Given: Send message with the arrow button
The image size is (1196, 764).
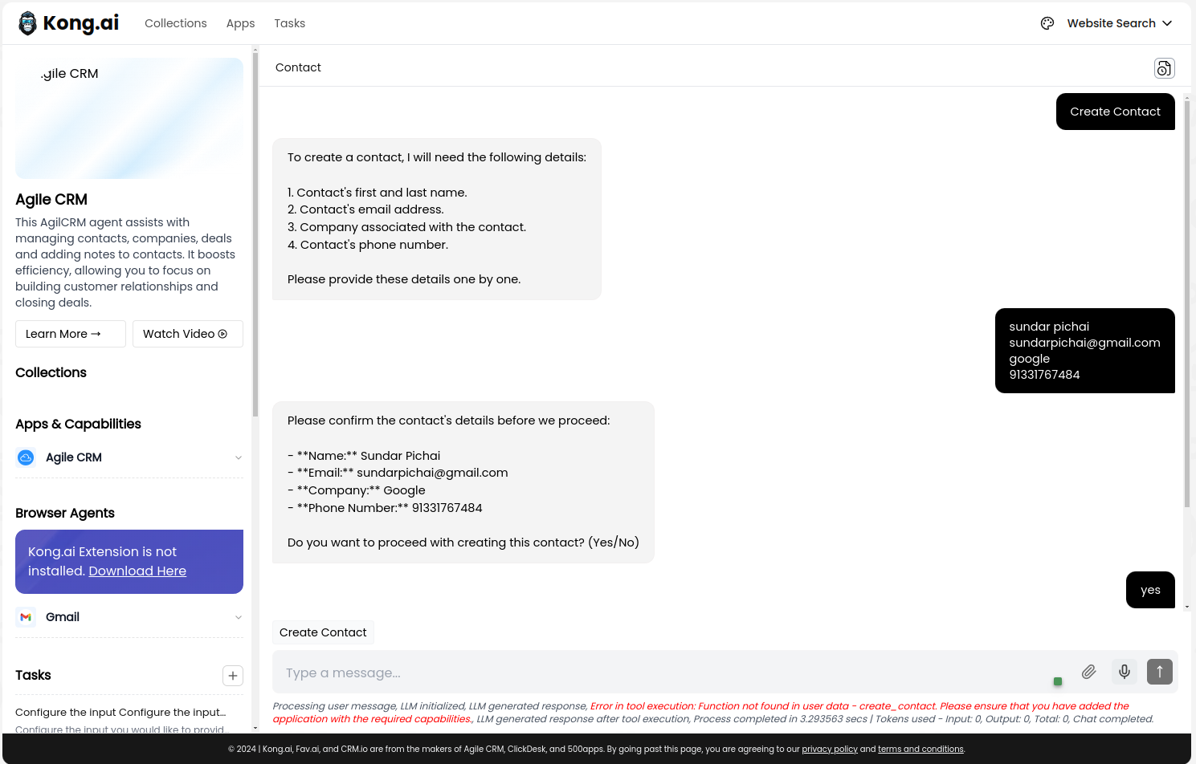Looking at the screenshot, I should tap(1160, 672).
